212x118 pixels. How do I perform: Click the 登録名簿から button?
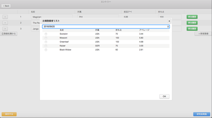(x=9, y=34)
